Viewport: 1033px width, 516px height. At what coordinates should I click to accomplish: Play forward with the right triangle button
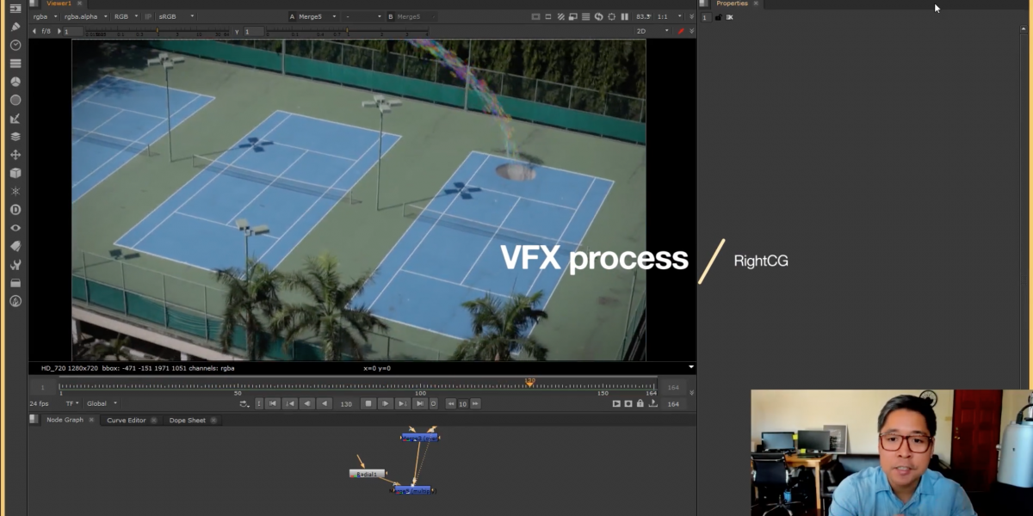click(386, 403)
